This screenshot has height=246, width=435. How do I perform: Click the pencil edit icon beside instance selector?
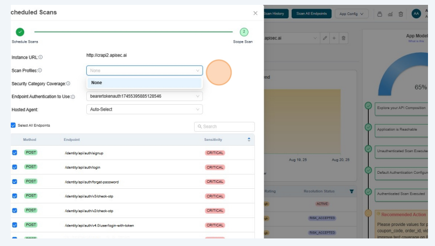pyautogui.click(x=324, y=38)
